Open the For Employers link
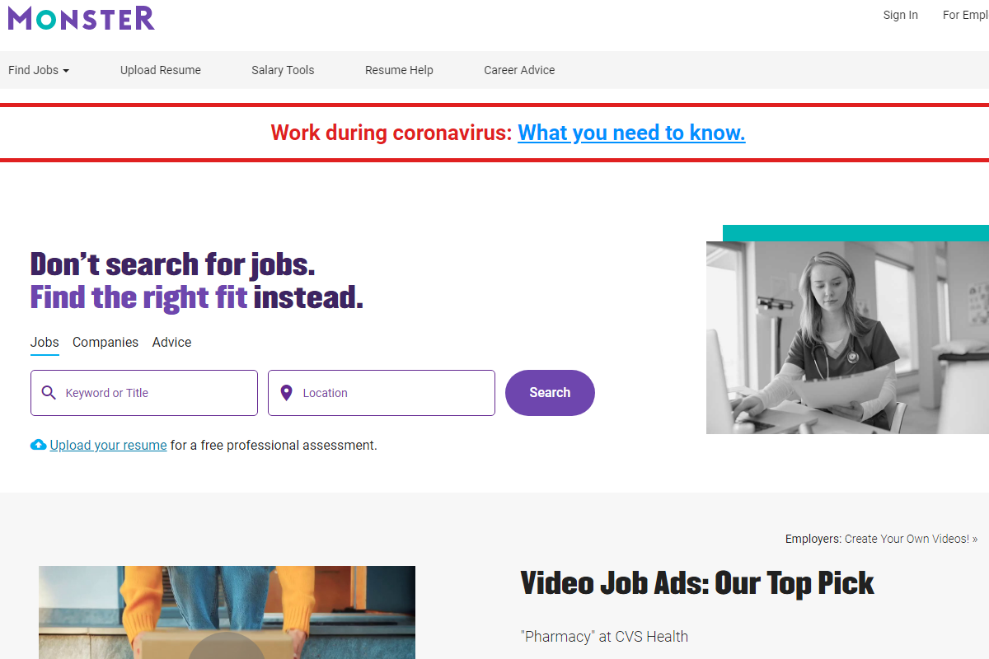 pos(965,15)
